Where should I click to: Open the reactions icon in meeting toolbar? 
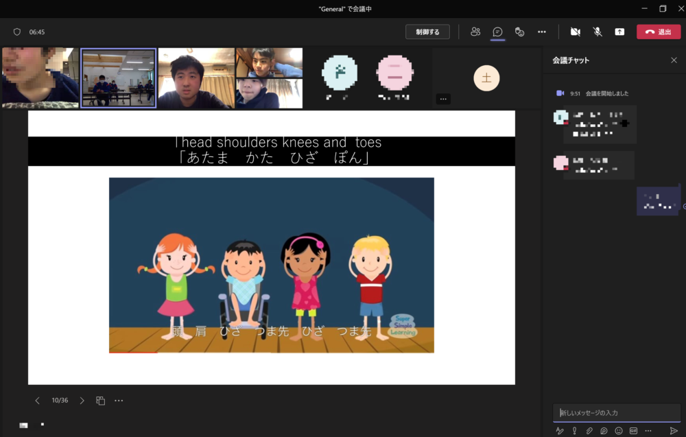tap(519, 32)
